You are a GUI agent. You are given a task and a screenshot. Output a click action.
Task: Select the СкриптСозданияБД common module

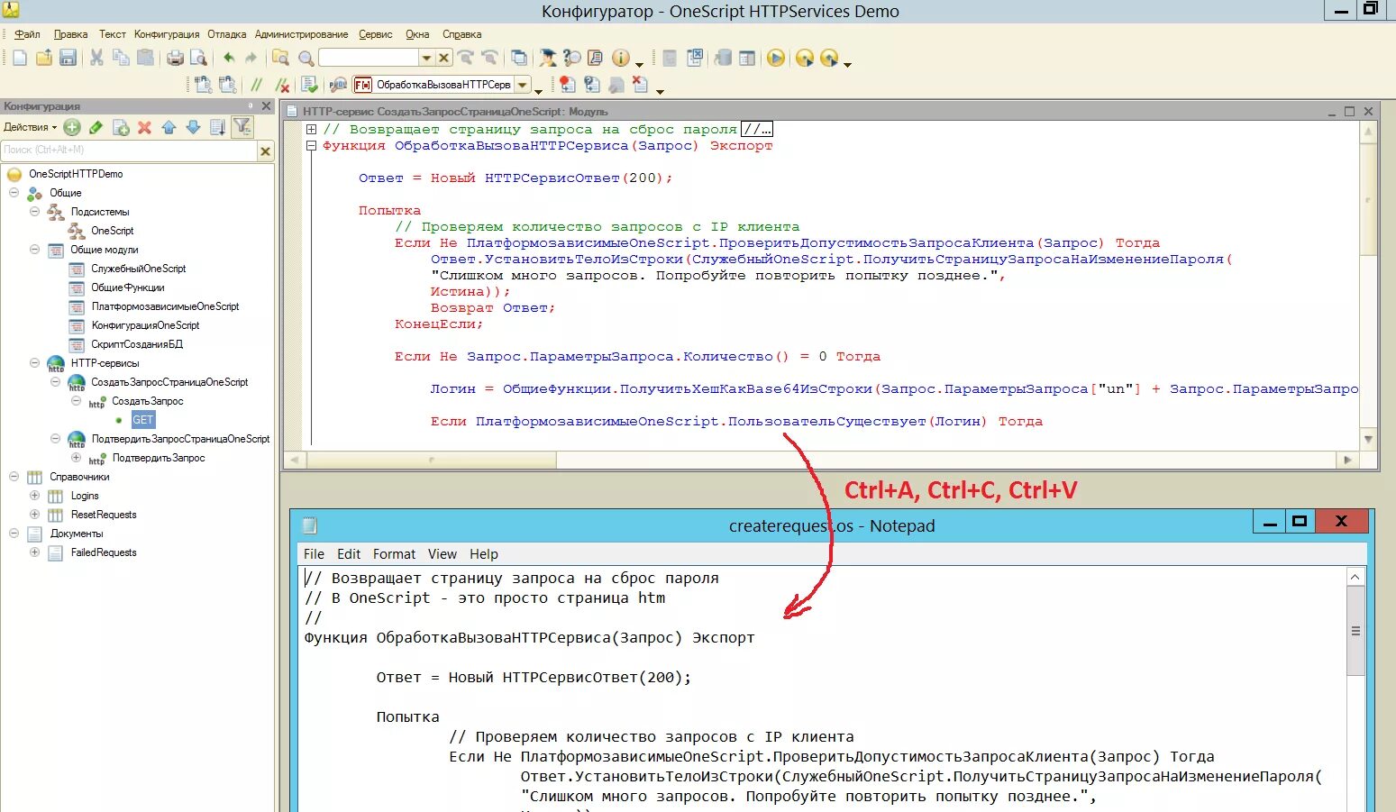(136, 344)
